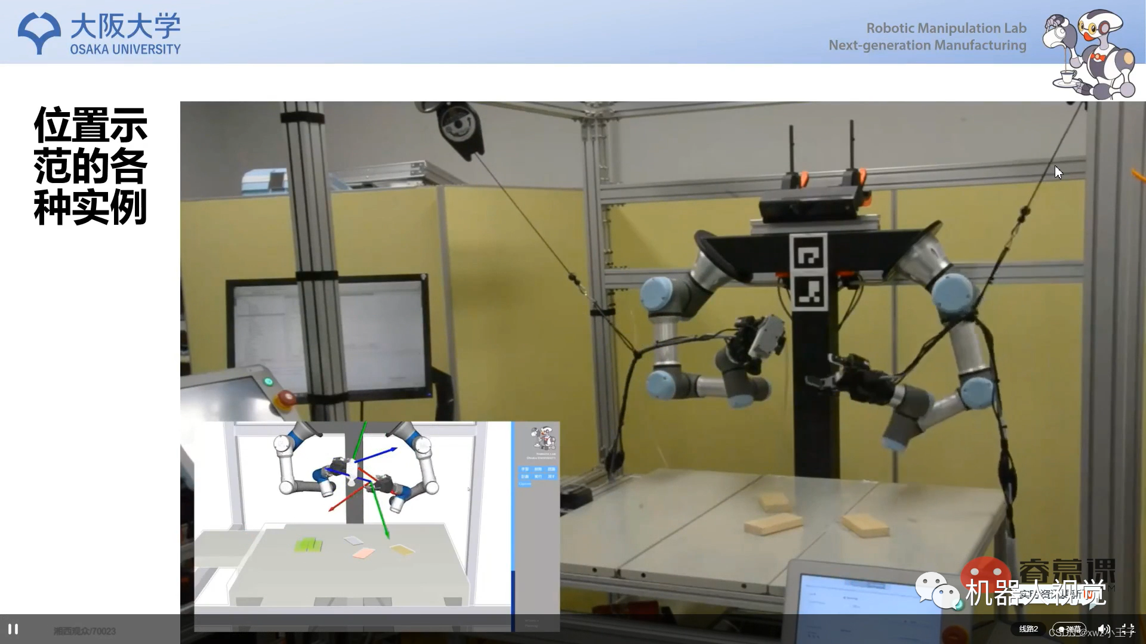
Task: Click the Capture button in simulation panel
Action: point(525,484)
